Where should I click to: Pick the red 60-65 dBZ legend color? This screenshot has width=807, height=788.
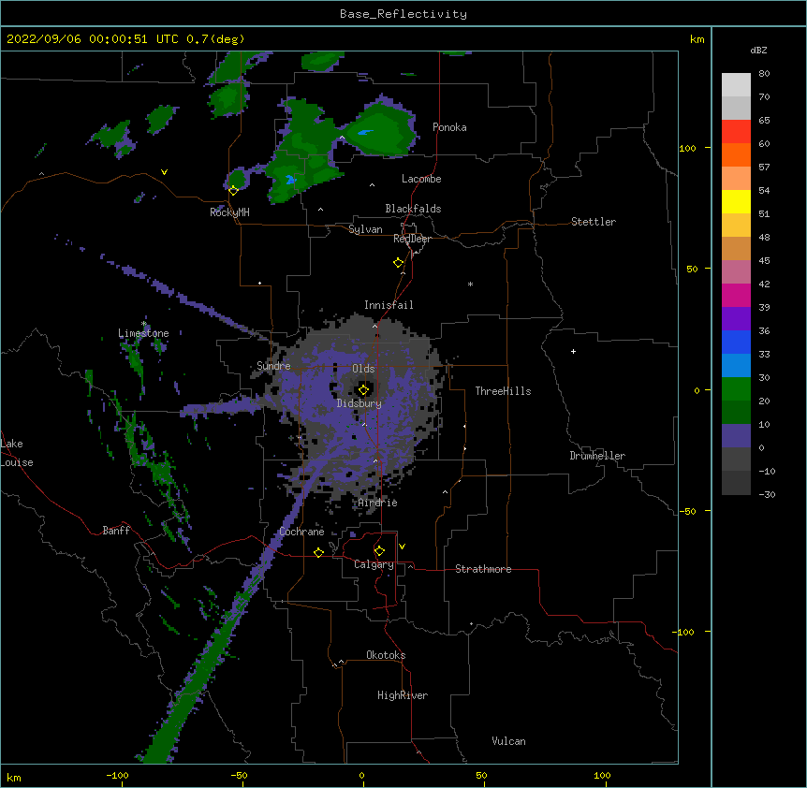736,131
